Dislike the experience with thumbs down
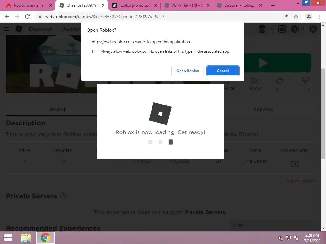 click(306, 80)
